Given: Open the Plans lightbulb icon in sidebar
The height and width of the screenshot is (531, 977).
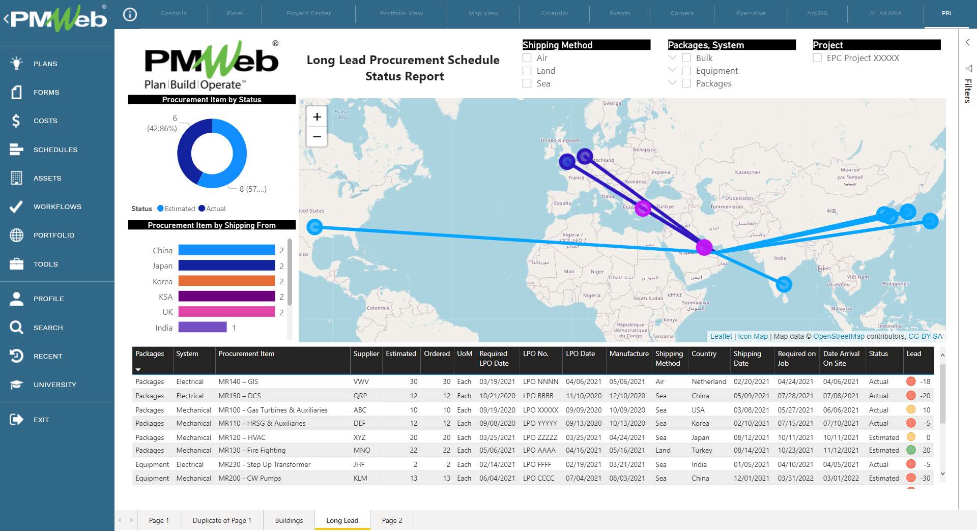Looking at the screenshot, I should [x=16, y=64].
